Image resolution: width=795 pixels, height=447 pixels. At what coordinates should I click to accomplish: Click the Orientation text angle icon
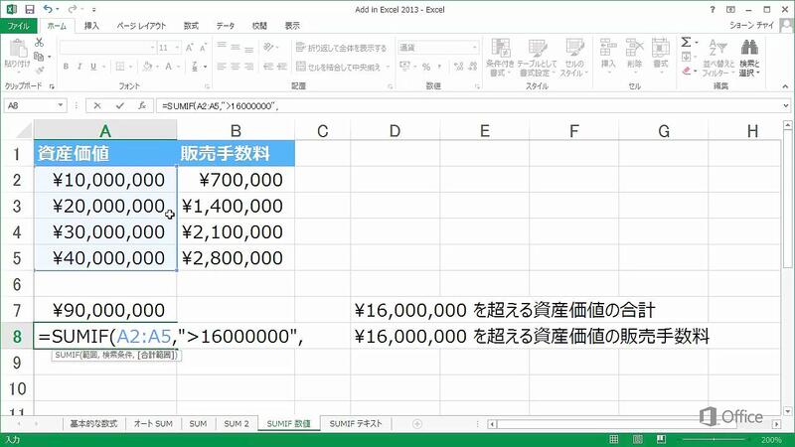click(x=268, y=48)
